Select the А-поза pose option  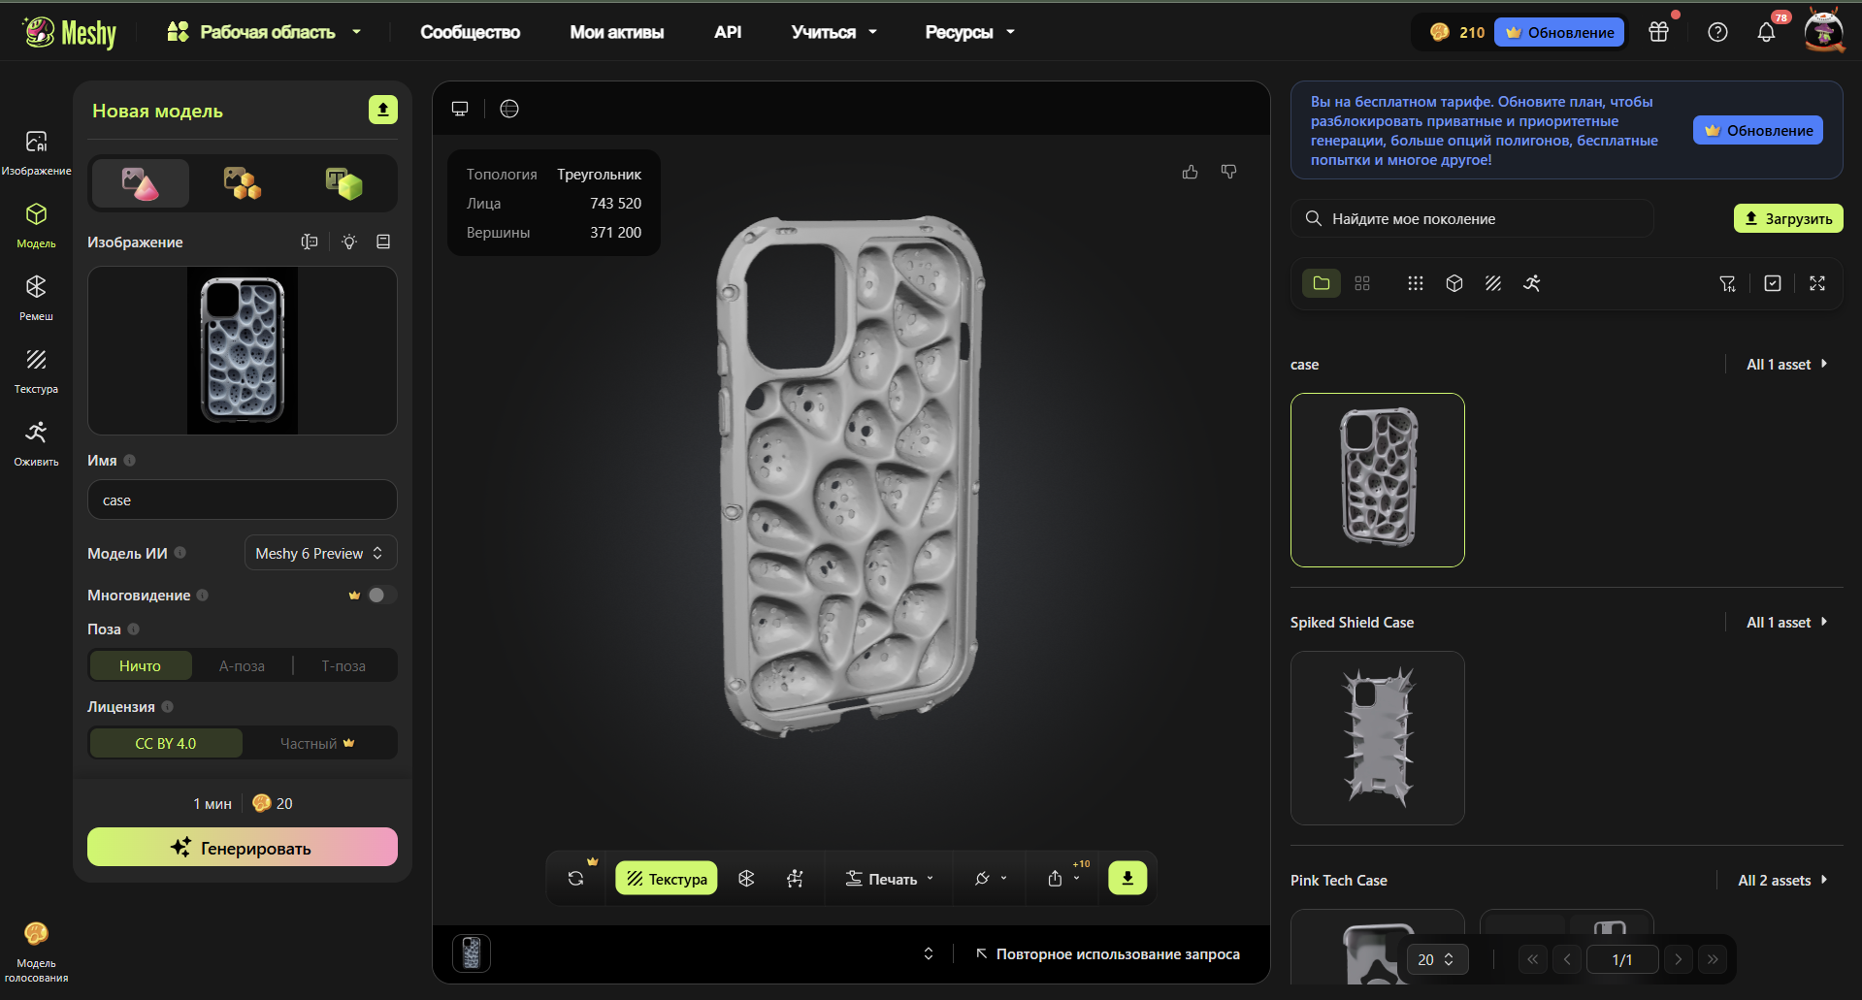click(242, 665)
